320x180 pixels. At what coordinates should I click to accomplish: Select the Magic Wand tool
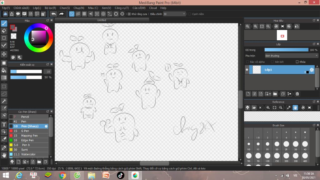(x=4, y=101)
